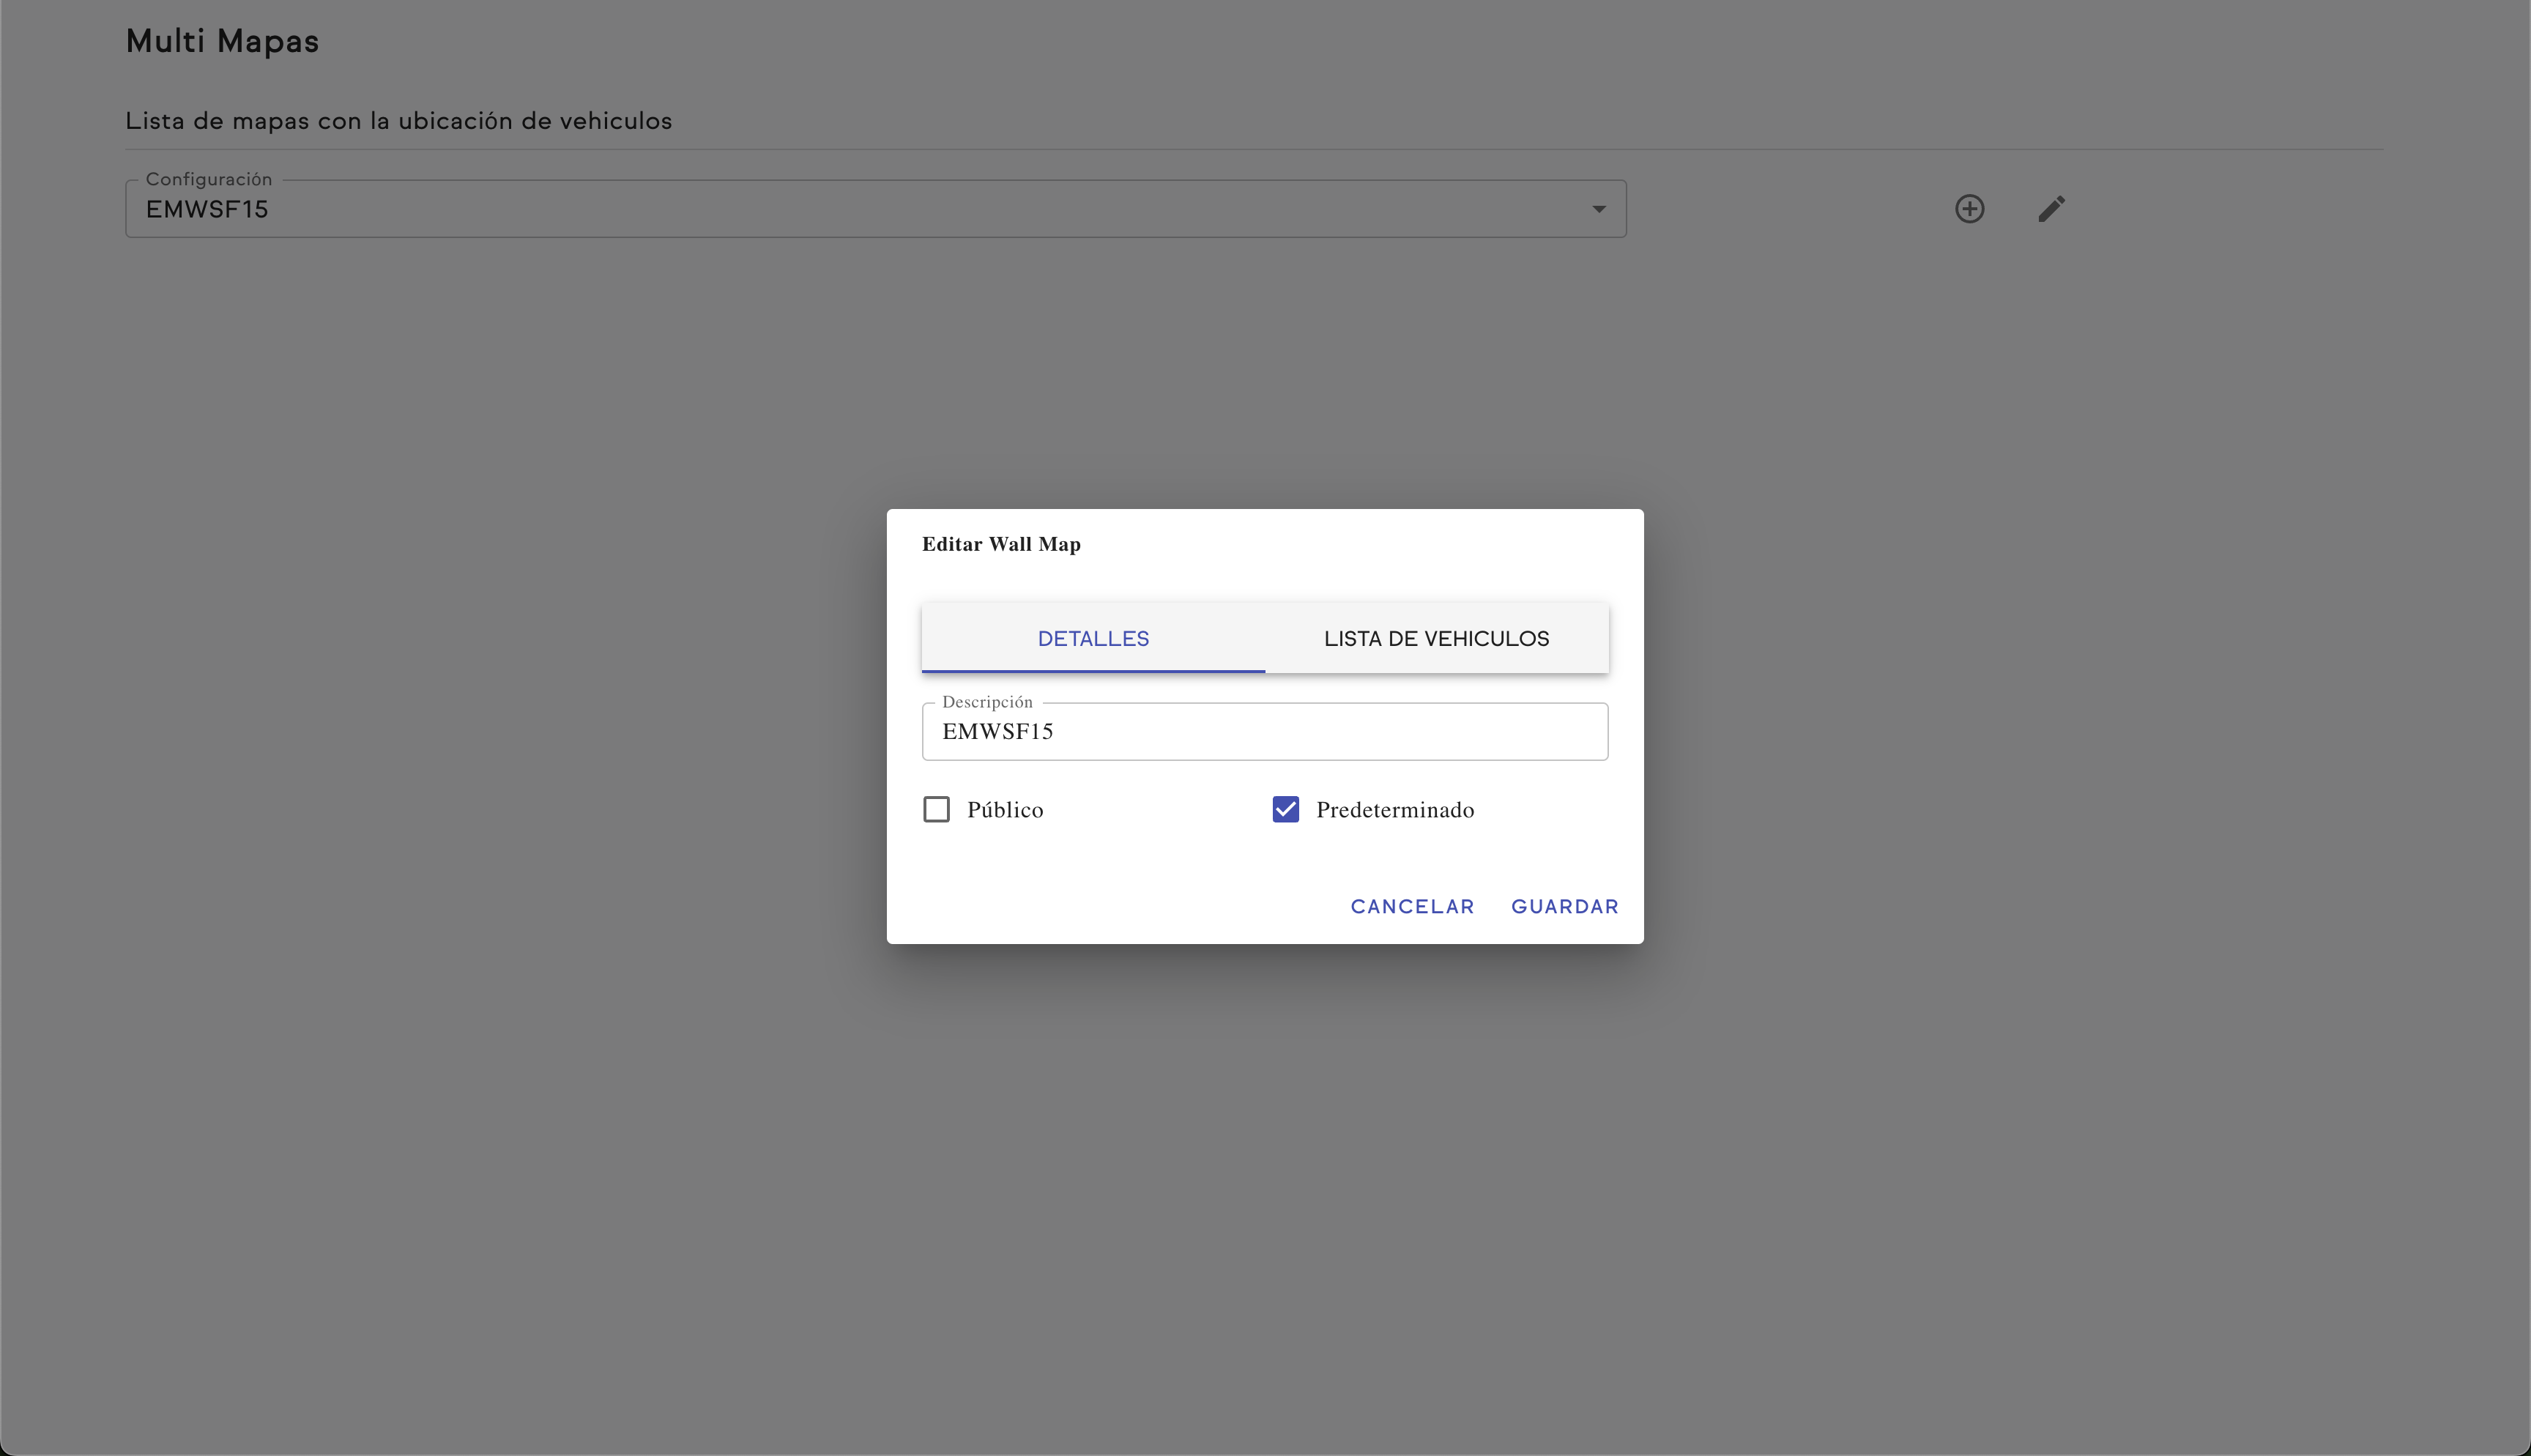
Task: Click the EMWSF15 text in Descripción
Action: click(x=997, y=732)
